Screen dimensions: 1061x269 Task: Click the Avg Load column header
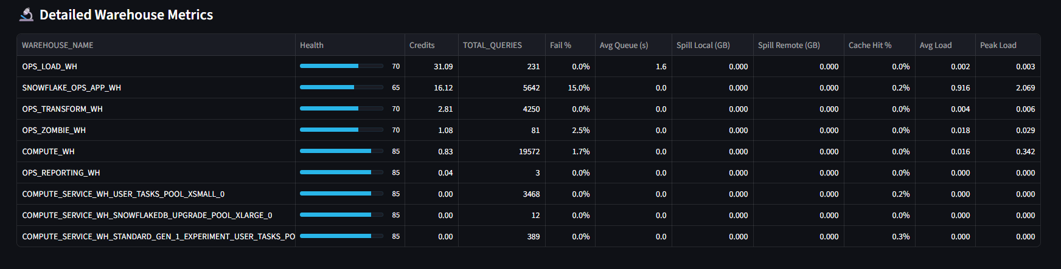click(x=935, y=46)
